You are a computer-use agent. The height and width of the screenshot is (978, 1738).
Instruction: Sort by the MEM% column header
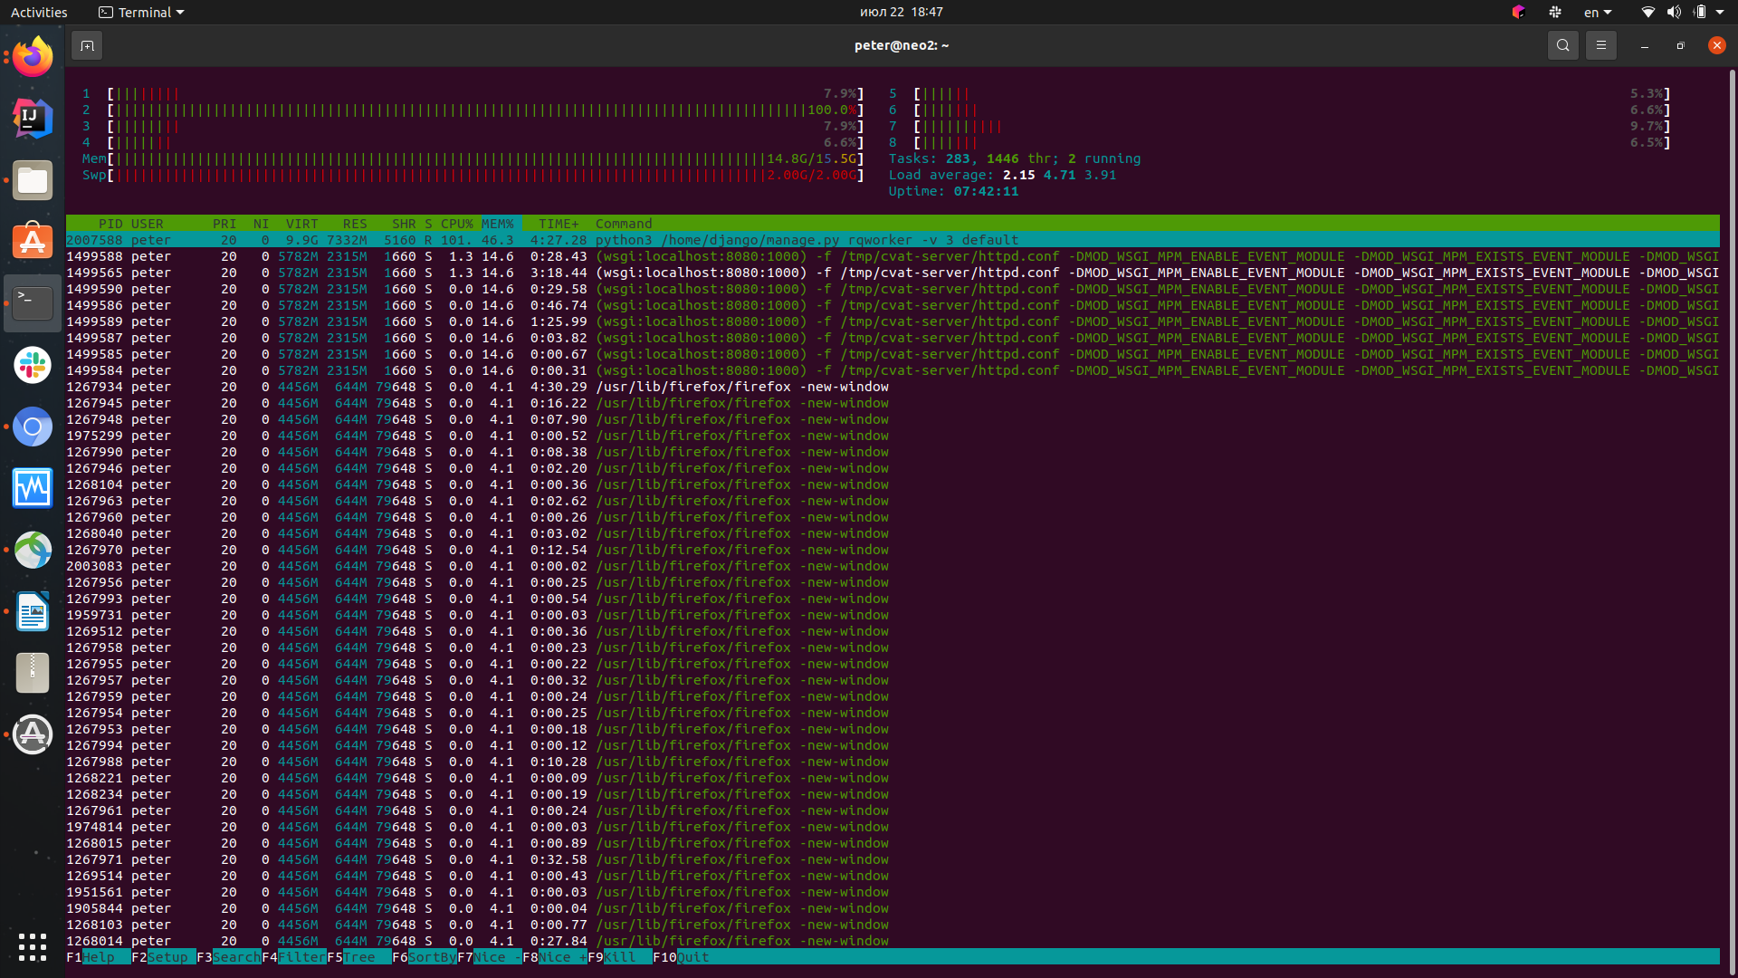(497, 224)
